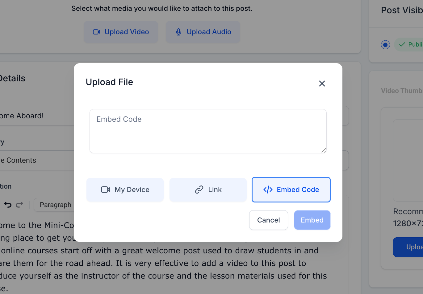This screenshot has width=423, height=294.
Task: Click the camera icon on My Device
Action: coord(106,190)
